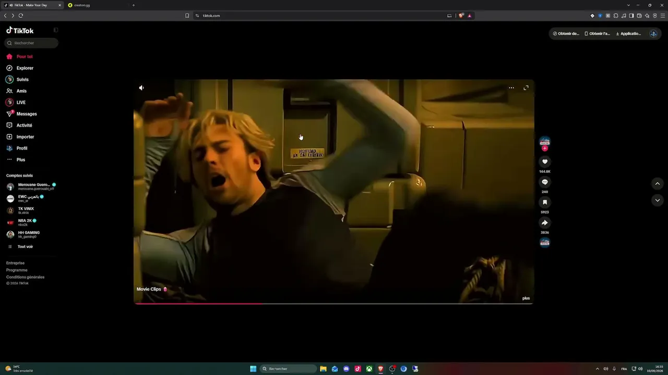
Task: Open the Suivis feed
Action: (17, 80)
